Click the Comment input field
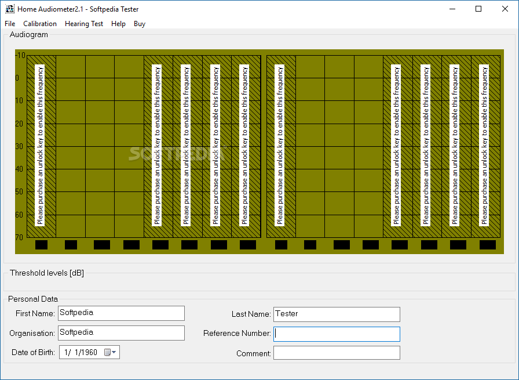The width and height of the screenshot is (519, 380). pos(337,353)
